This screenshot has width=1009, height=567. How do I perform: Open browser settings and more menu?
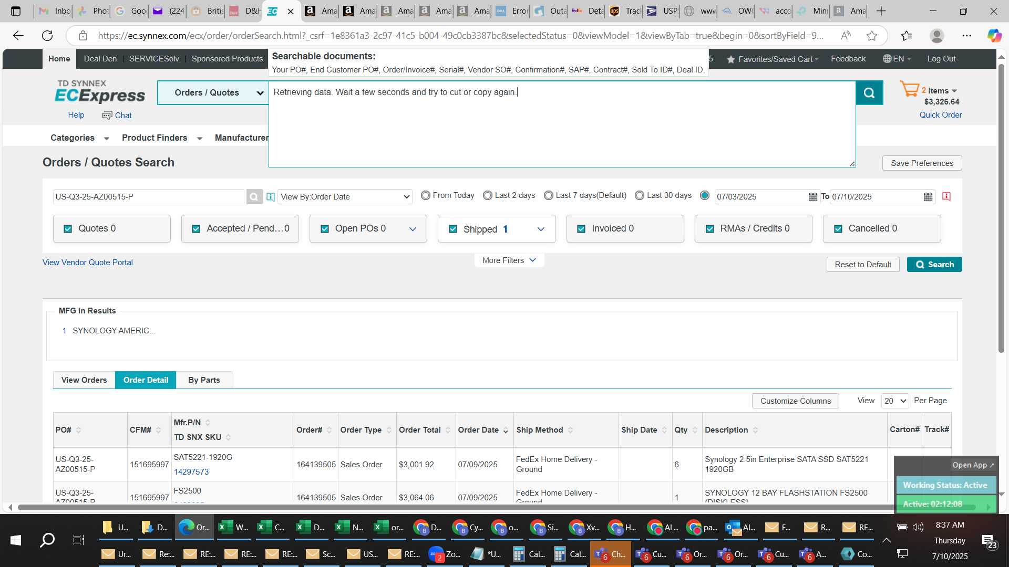[966, 36]
